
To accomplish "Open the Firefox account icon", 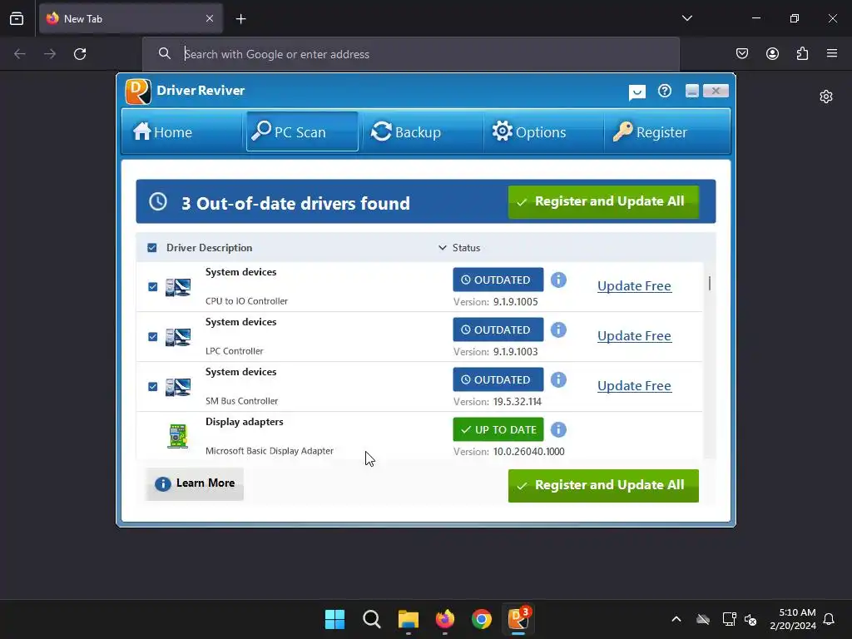I will pyautogui.click(x=772, y=53).
